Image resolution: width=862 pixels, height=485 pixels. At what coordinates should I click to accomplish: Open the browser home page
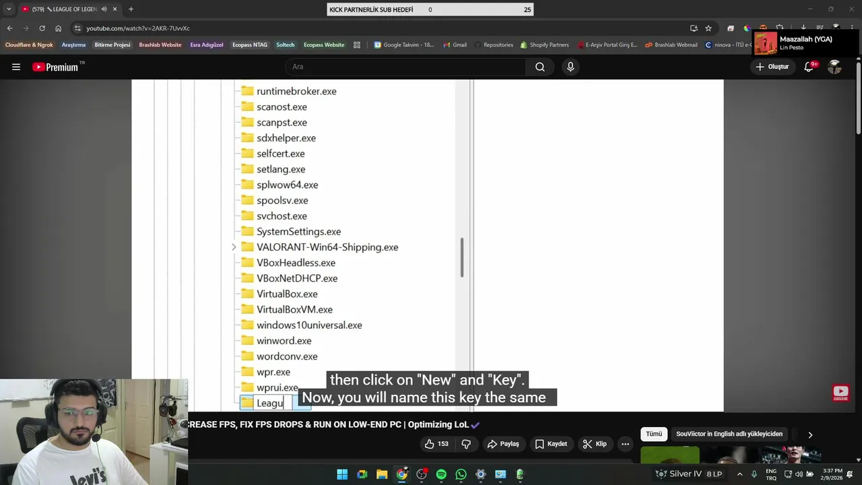coord(58,28)
